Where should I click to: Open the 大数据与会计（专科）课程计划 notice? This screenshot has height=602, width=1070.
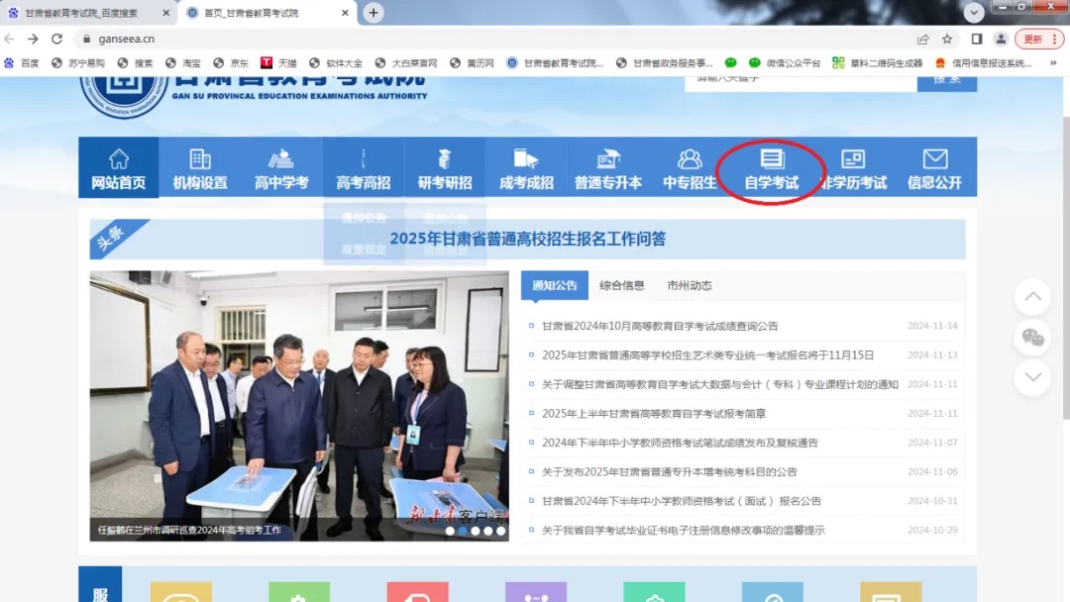(x=720, y=384)
